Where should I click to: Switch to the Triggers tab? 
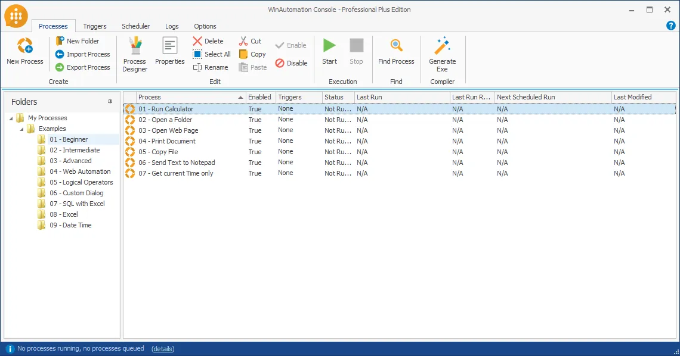[x=94, y=26]
